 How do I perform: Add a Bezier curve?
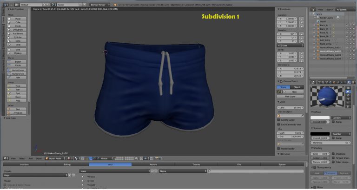[x=18, y=61]
